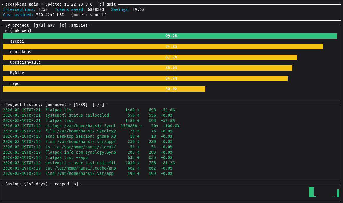Click the green 99.2% savings bar

click(x=170, y=36)
